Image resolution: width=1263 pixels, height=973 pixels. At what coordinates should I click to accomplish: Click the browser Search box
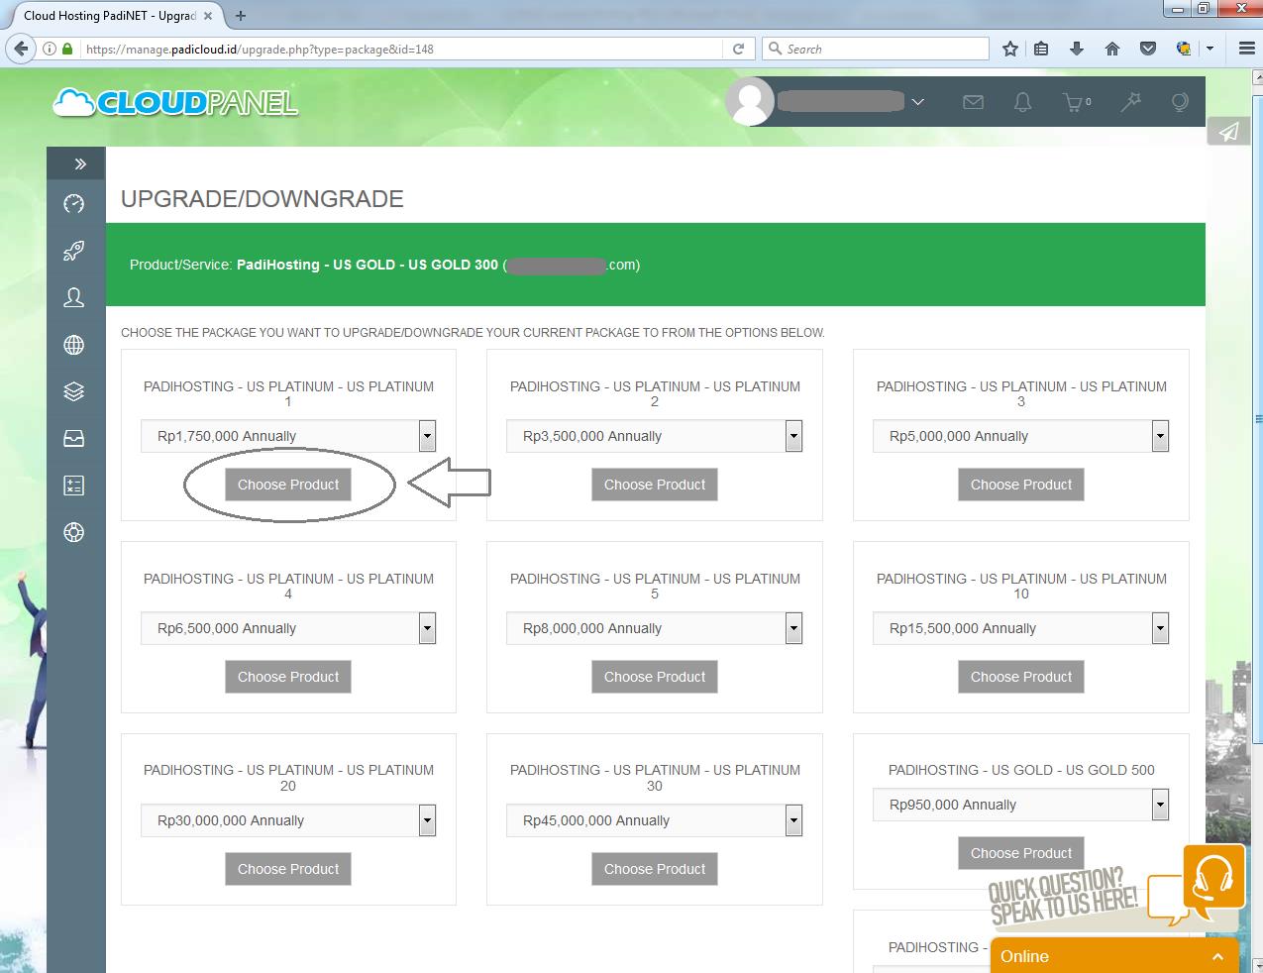coord(875,49)
